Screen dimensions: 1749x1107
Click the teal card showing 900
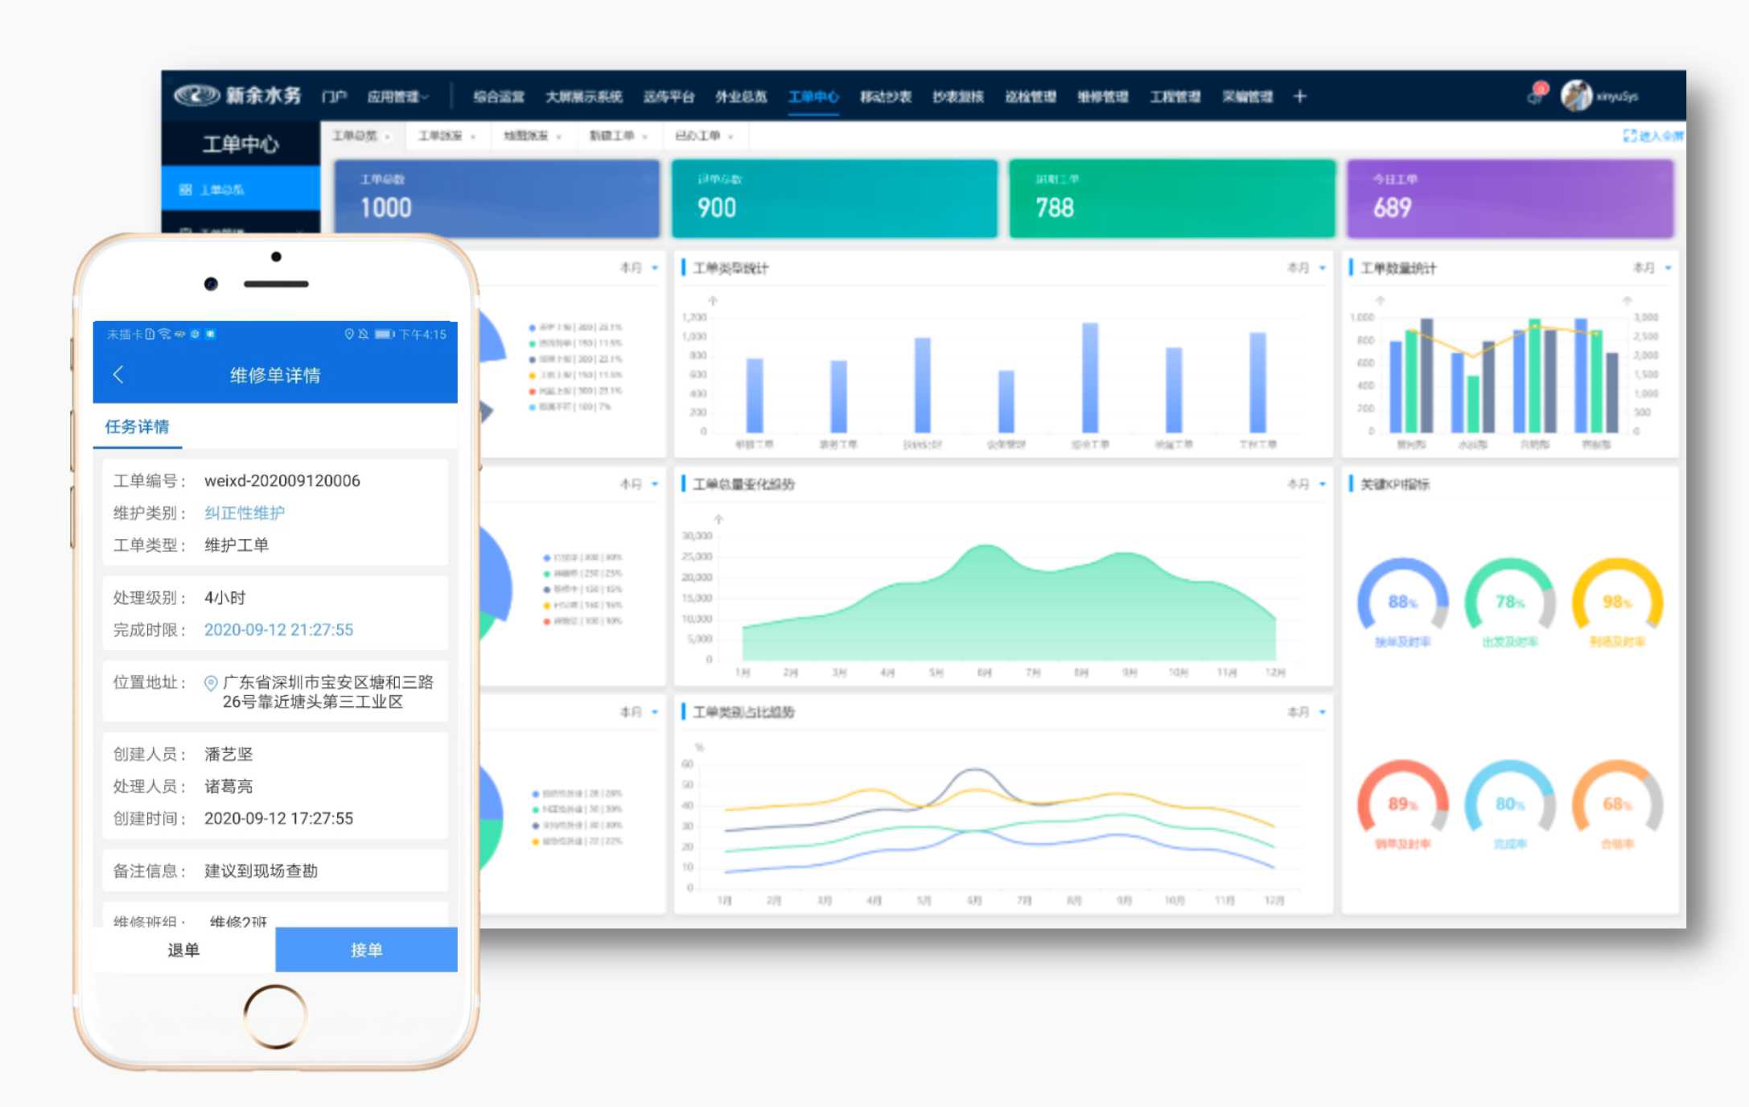pos(834,198)
